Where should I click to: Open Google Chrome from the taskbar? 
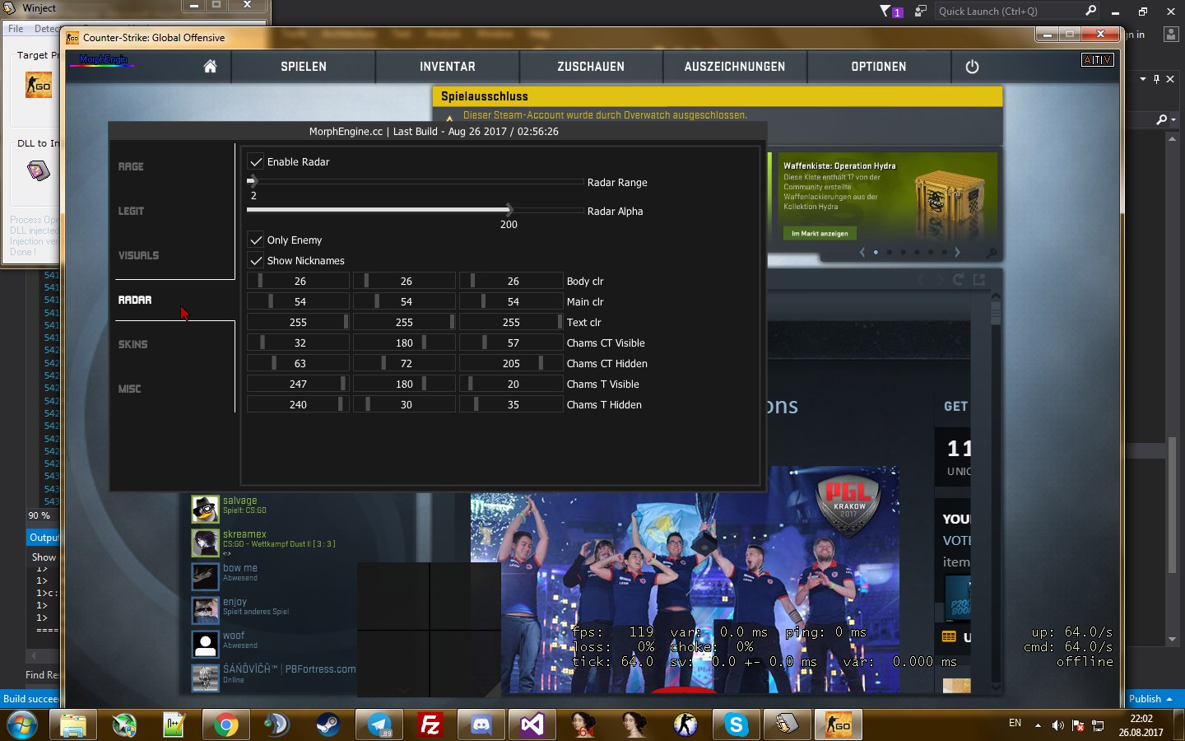[225, 725]
